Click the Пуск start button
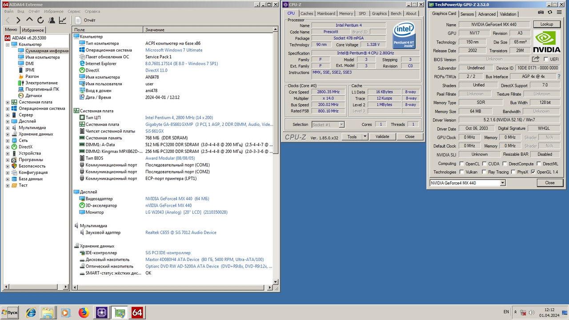The width and height of the screenshot is (569, 320). point(10,313)
